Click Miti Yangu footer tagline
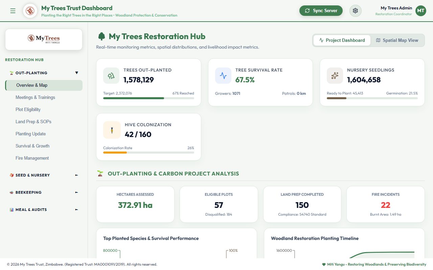Screen dimensions: 433x270 tap(377, 264)
